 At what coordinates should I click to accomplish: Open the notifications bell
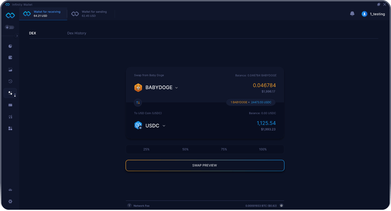(x=352, y=14)
